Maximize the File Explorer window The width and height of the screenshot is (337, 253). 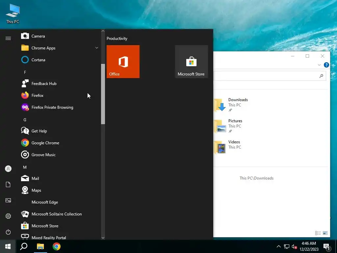tap(307, 56)
